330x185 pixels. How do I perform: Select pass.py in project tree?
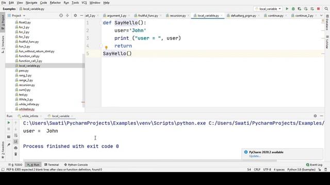coord(24,70)
